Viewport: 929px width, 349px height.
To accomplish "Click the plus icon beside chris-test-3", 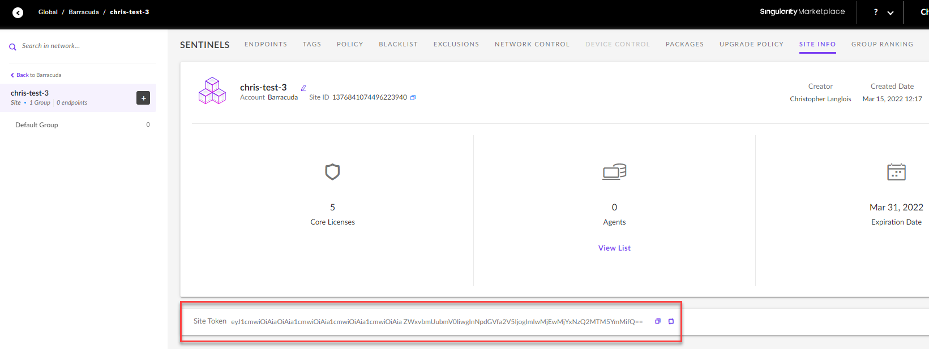I will pos(143,98).
